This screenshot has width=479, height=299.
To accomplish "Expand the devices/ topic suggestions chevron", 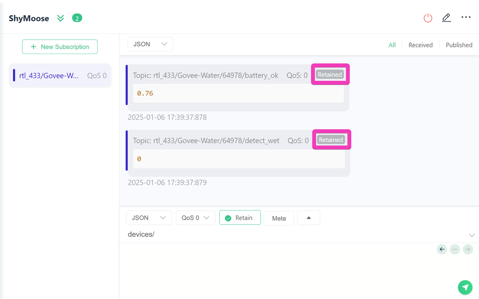I will pyautogui.click(x=471, y=235).
